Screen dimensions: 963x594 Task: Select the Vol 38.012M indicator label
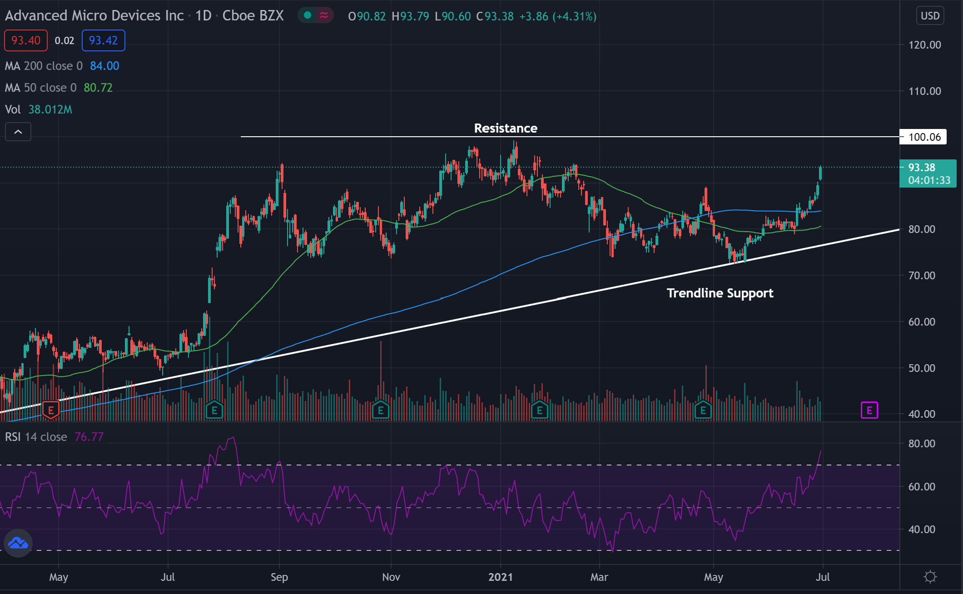[x=39, y=109]
